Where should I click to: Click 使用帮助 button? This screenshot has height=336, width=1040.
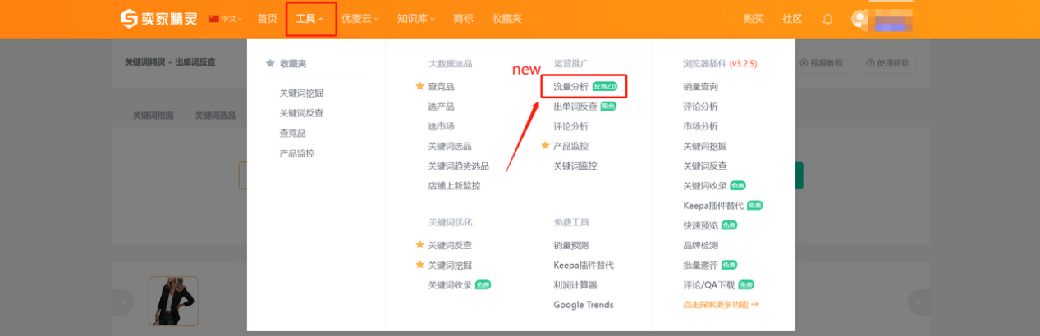(x=888, y=63)
